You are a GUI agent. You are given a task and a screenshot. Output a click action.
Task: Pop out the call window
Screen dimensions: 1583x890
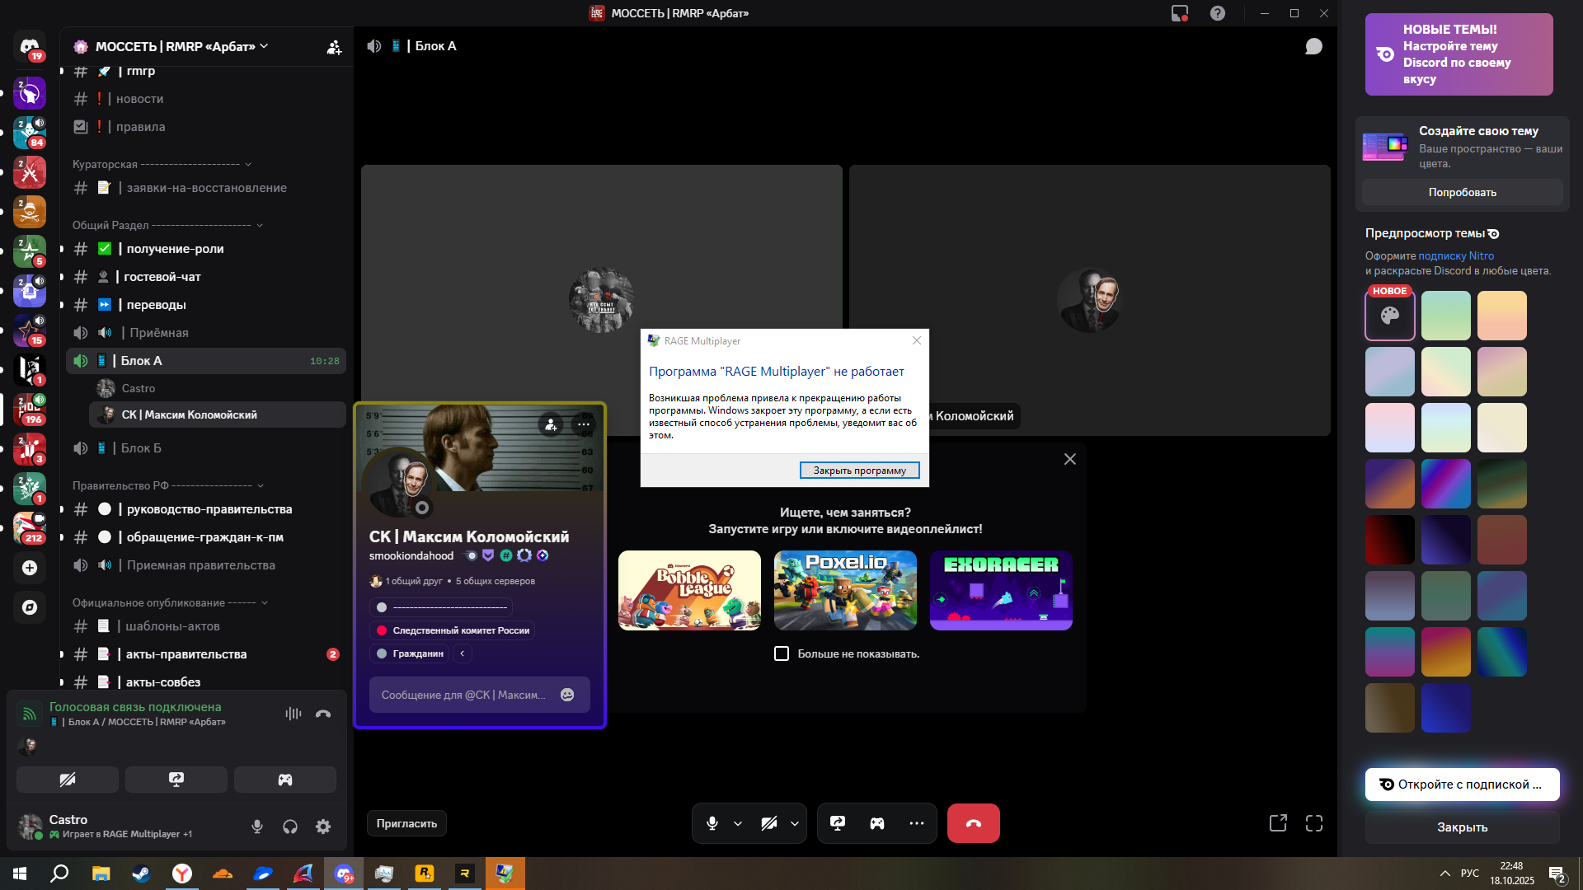1278,823
